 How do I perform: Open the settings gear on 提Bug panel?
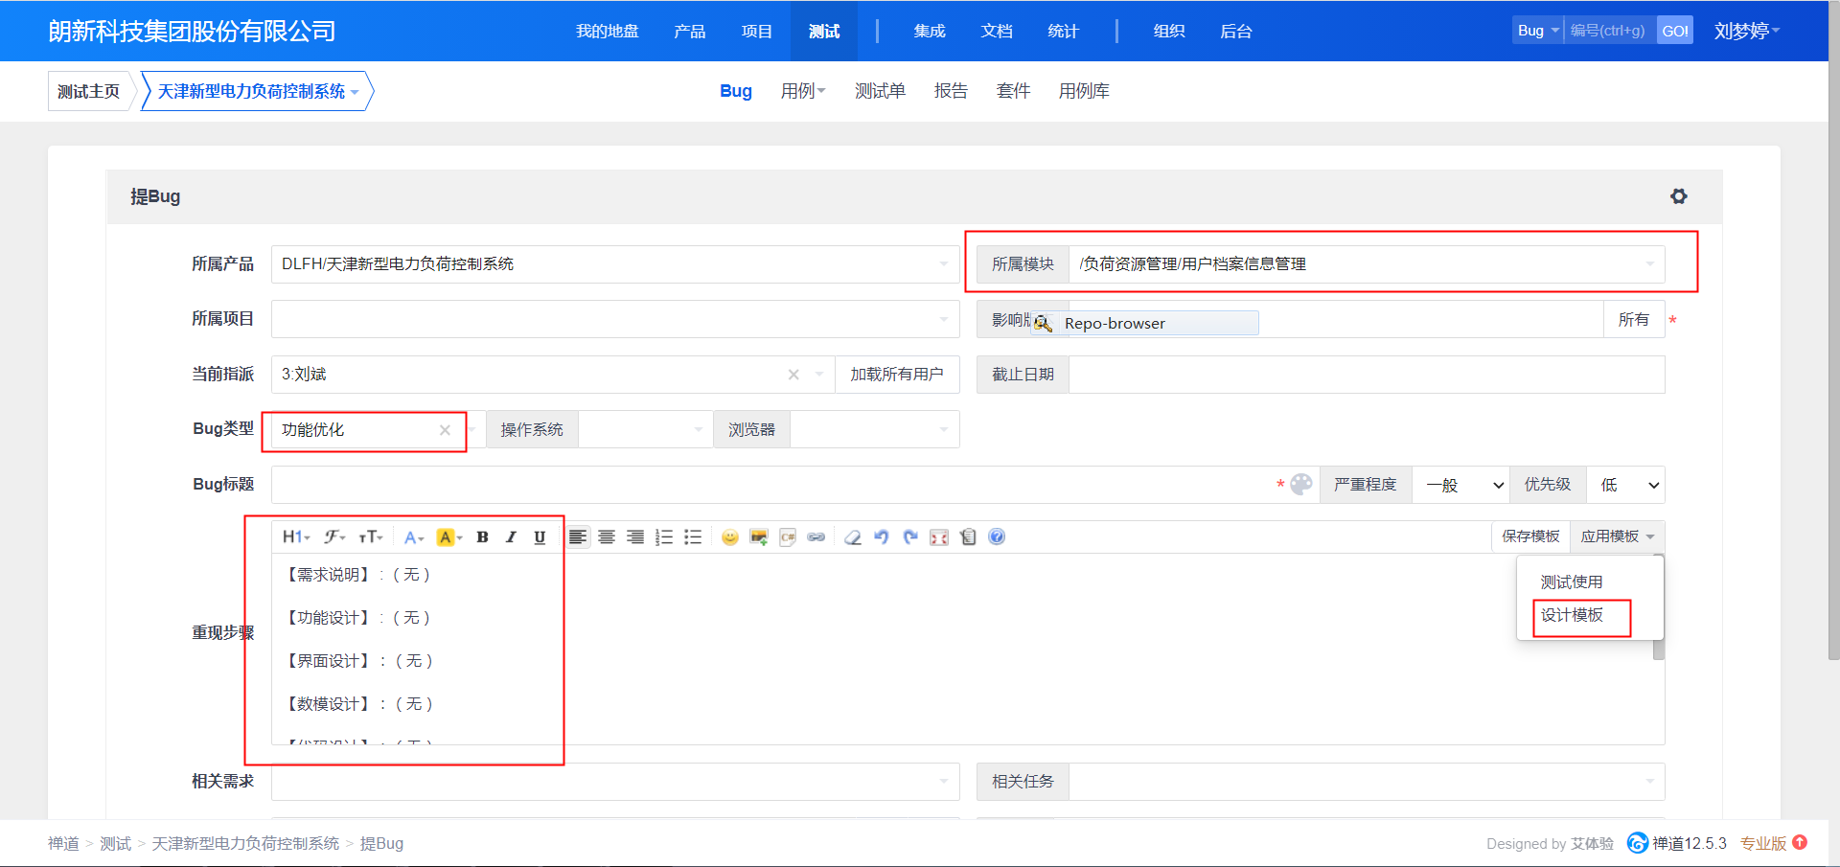[1678, 196]
